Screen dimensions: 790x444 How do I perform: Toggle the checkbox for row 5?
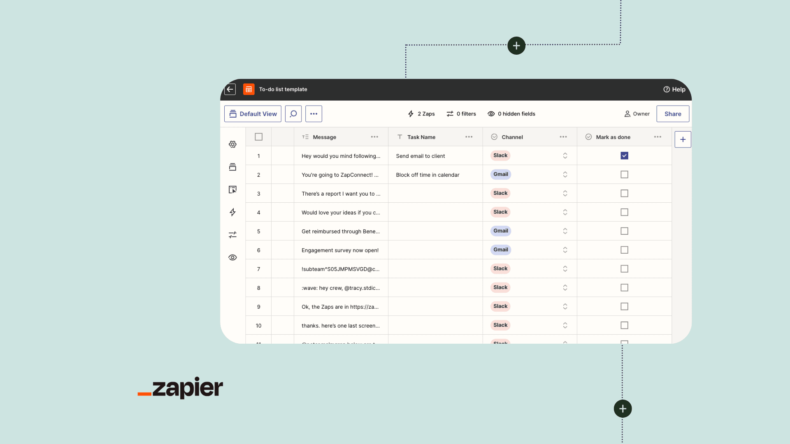click(624, 231)
